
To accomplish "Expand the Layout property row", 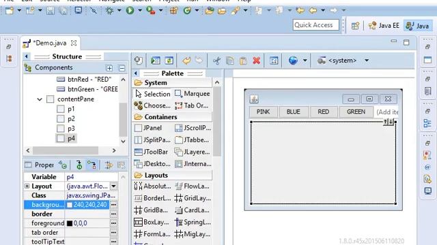I will [x=27, y=186].
